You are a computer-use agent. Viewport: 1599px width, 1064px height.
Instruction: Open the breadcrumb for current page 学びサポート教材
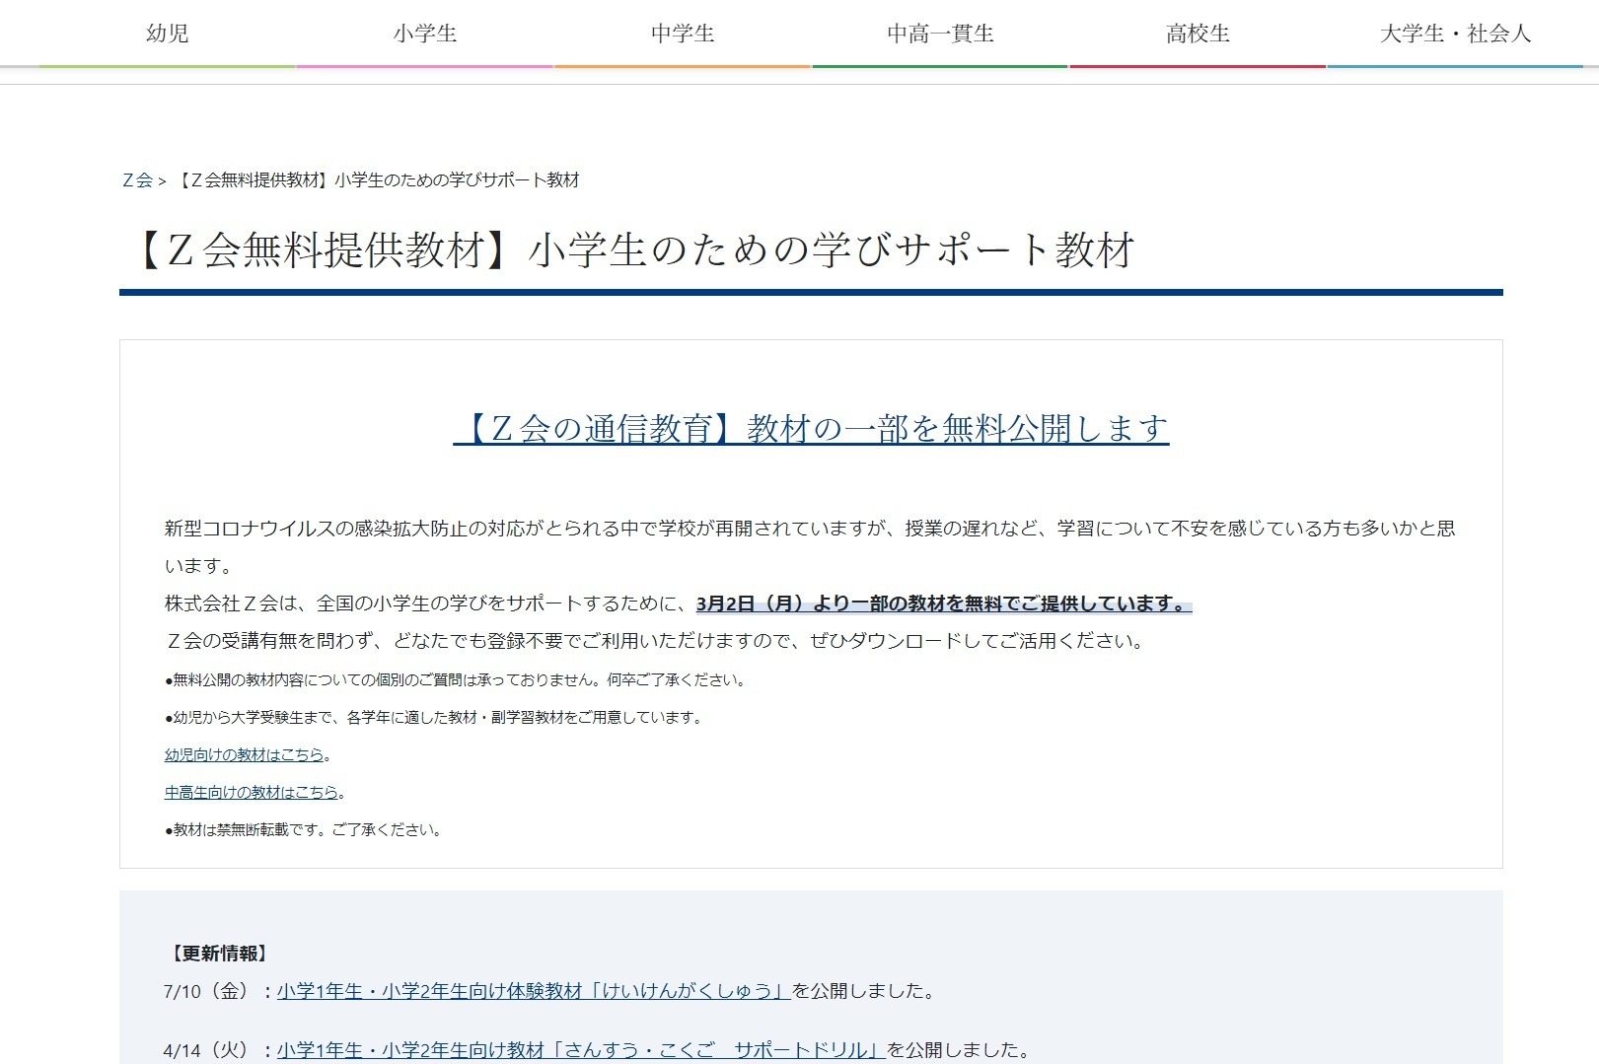pos(382,180)
